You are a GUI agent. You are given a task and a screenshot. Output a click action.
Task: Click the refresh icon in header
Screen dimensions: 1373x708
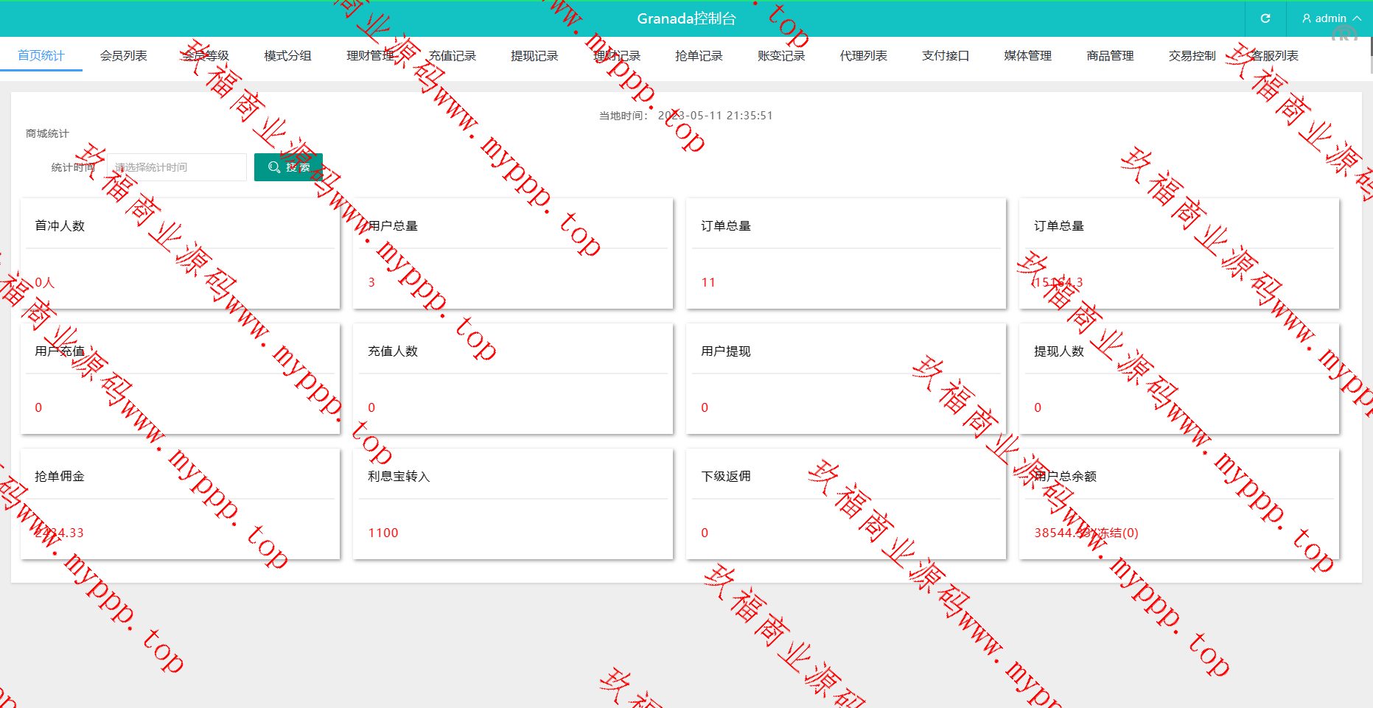pos(1265,18)
